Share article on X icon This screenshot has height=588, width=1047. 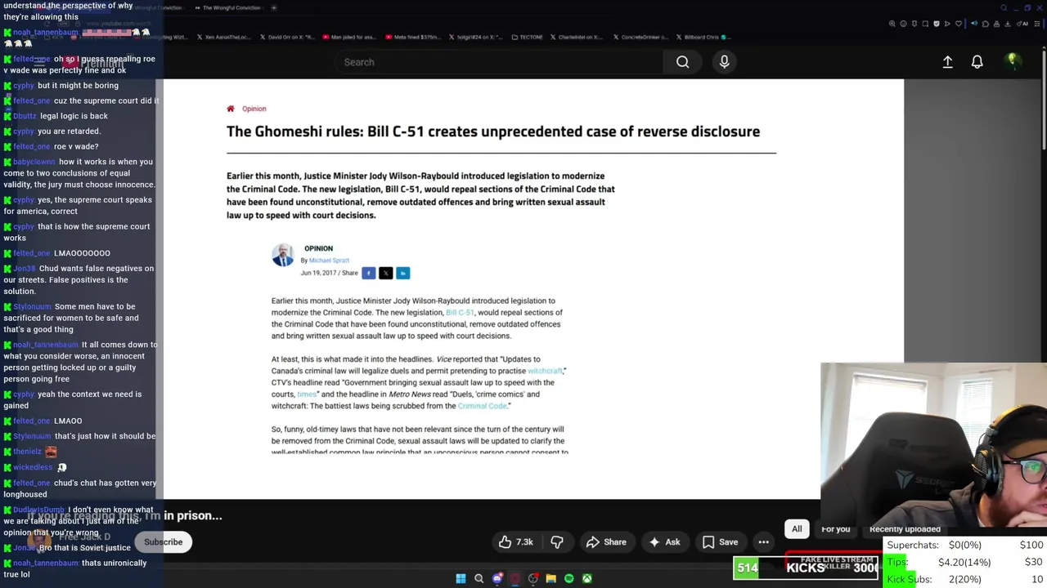coord(385,273)
